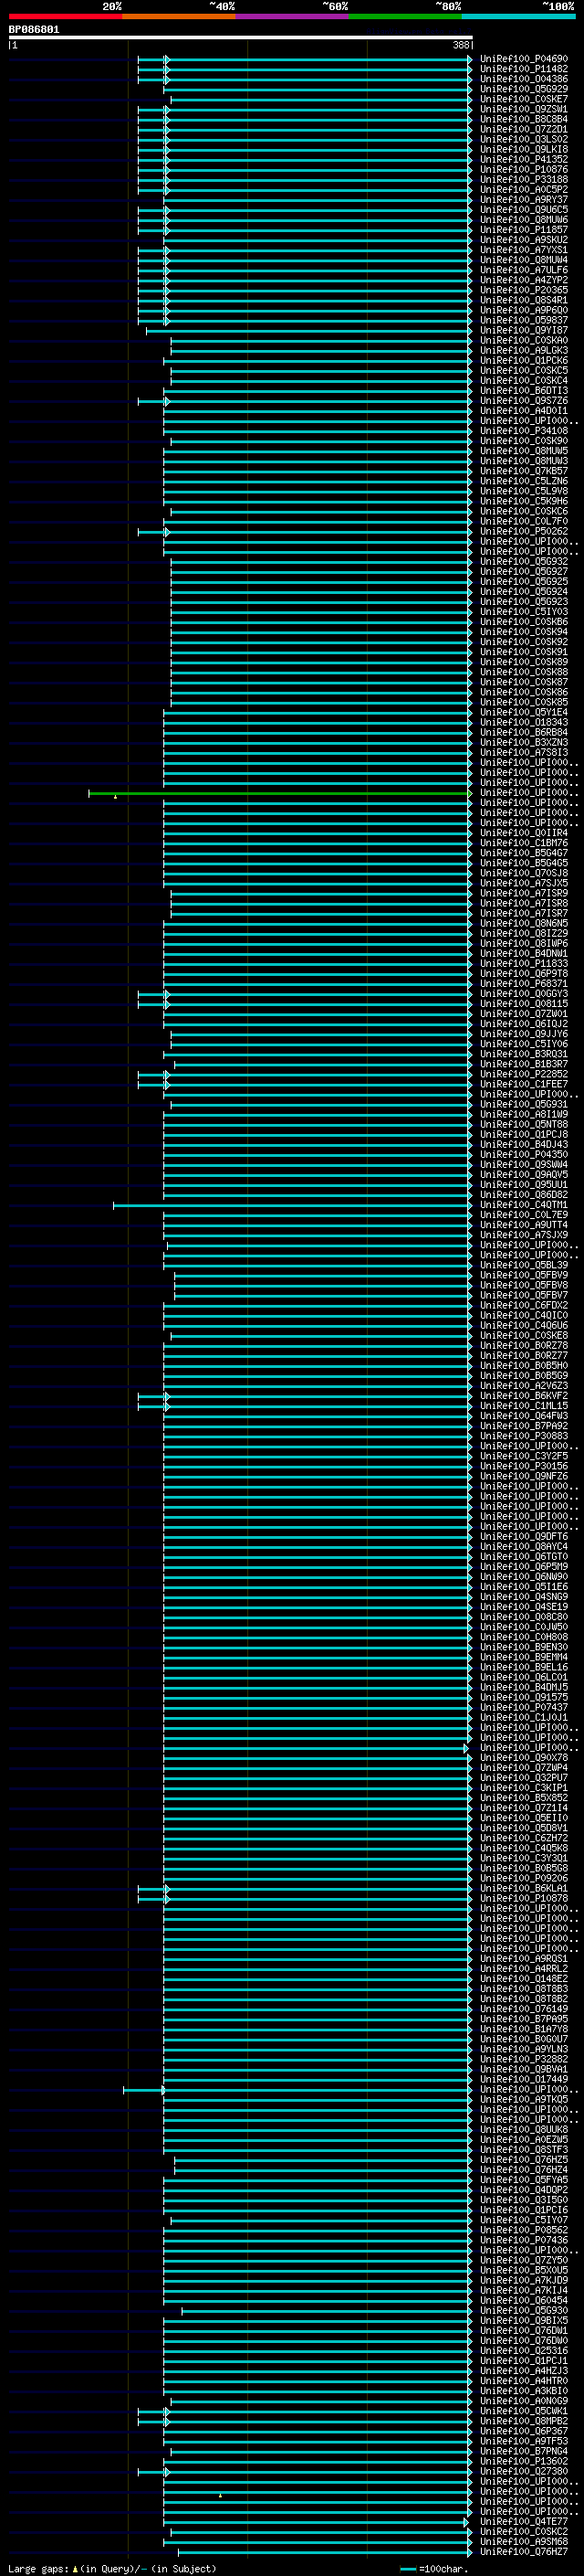Pick the UniRef100_Q70SJ8 hit name
This screenshot has height=2576, width=584.
524,873
